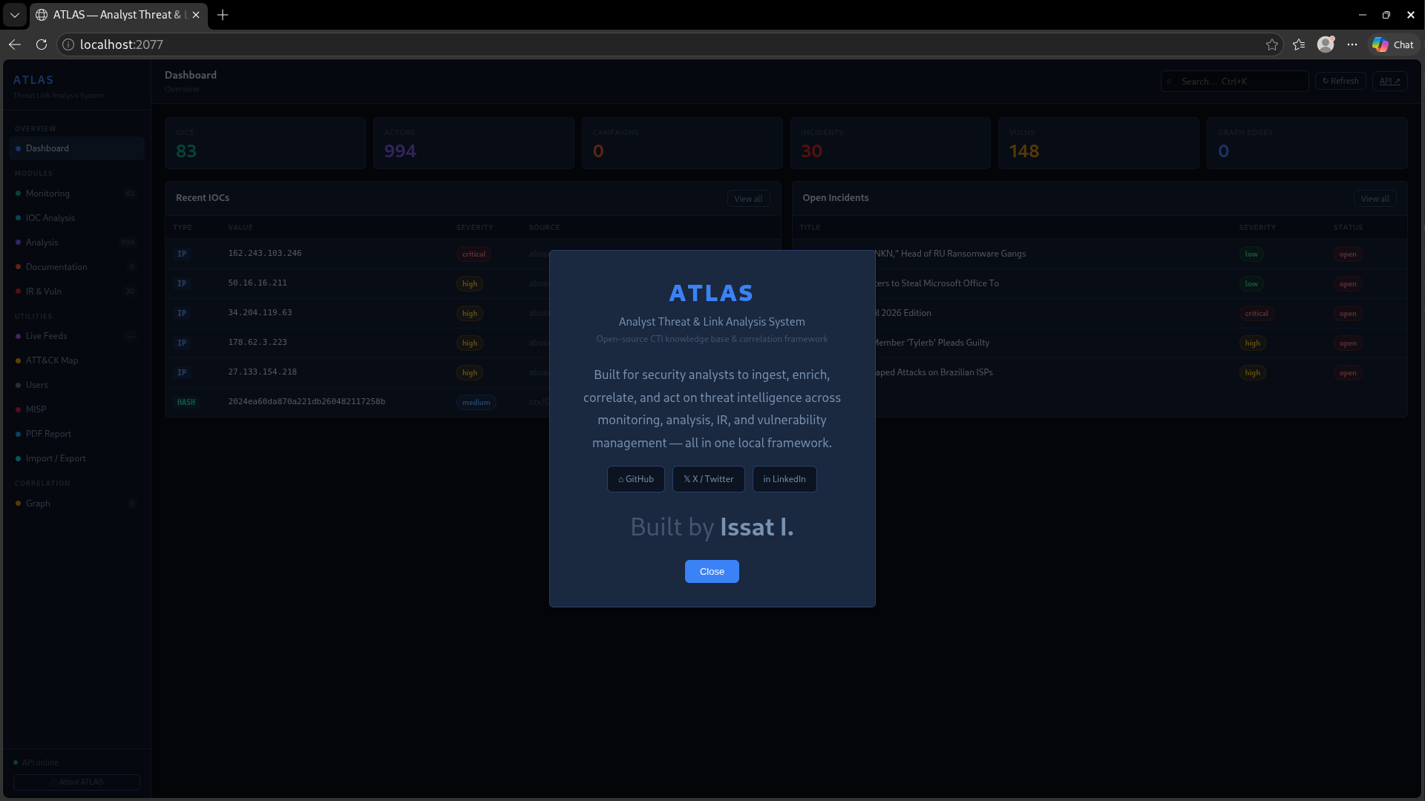Expand the tab search dropdown
Viewport: 1425px width, 801px height.
(14, 15)
